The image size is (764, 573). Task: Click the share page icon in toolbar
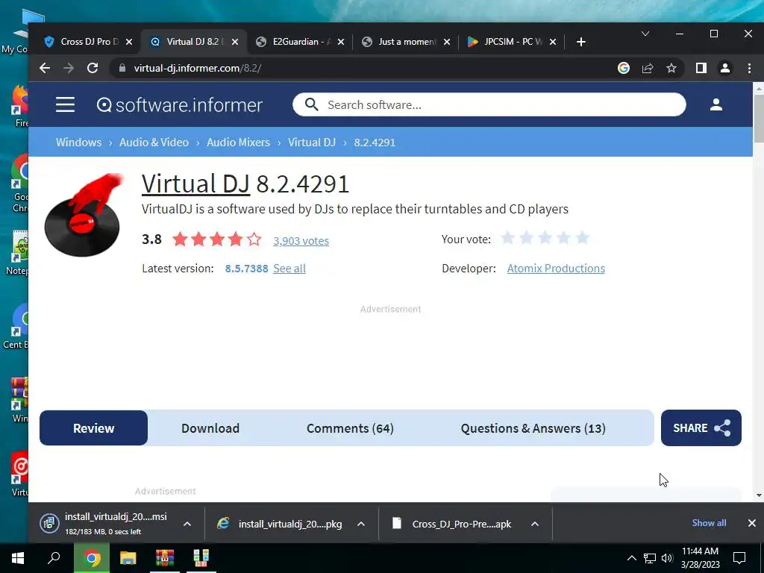[x=648, y=68]
